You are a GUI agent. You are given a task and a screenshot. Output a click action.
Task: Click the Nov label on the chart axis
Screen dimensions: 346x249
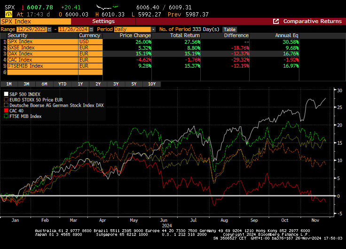click(x=315, y=220)
